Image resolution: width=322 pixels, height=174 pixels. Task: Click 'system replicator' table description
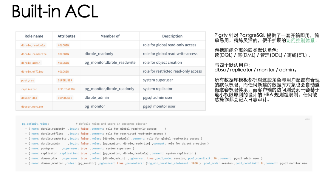click(158, 89)
